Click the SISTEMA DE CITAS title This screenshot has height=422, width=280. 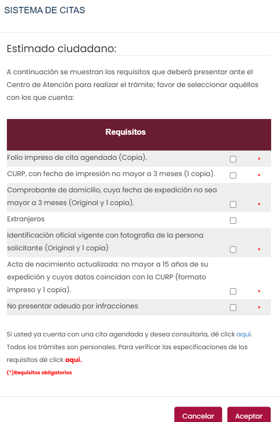click(45, 10)
